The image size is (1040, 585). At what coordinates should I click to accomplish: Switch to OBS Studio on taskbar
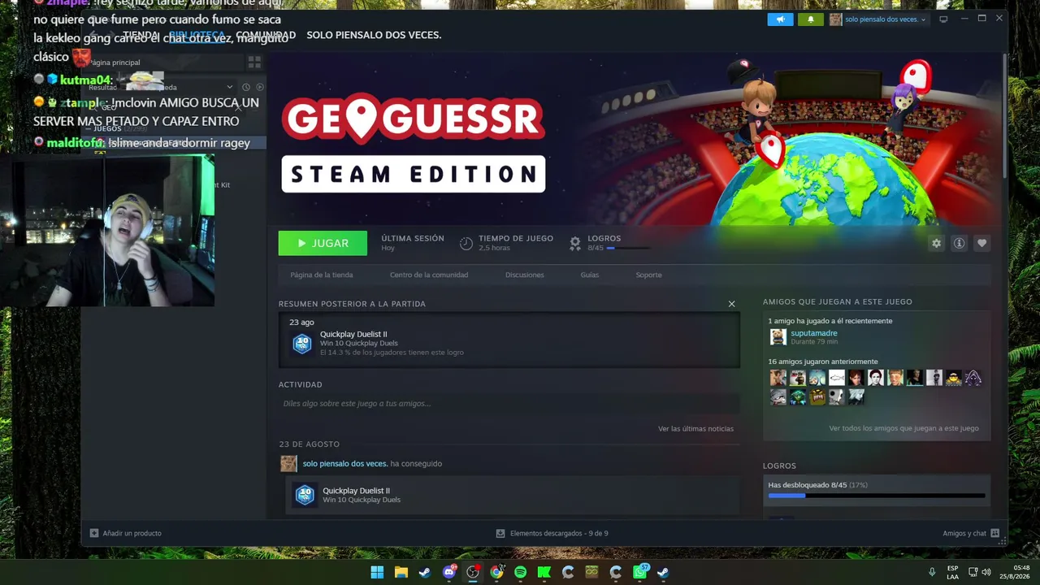(472, 572)
